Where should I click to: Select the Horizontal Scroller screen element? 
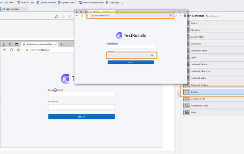coord(199,106)
